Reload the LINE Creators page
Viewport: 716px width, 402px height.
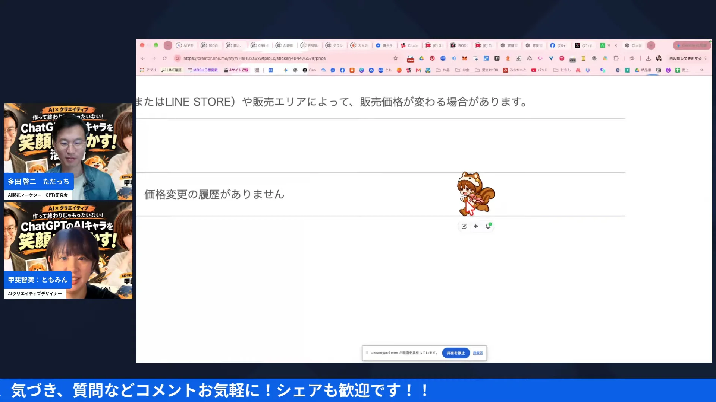164,58
